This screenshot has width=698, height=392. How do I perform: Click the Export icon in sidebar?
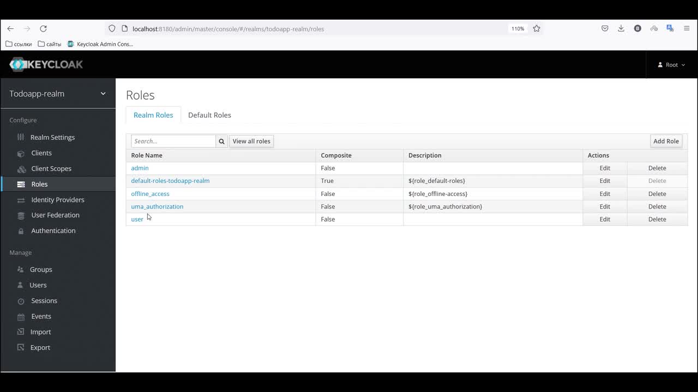coord(21,347)
